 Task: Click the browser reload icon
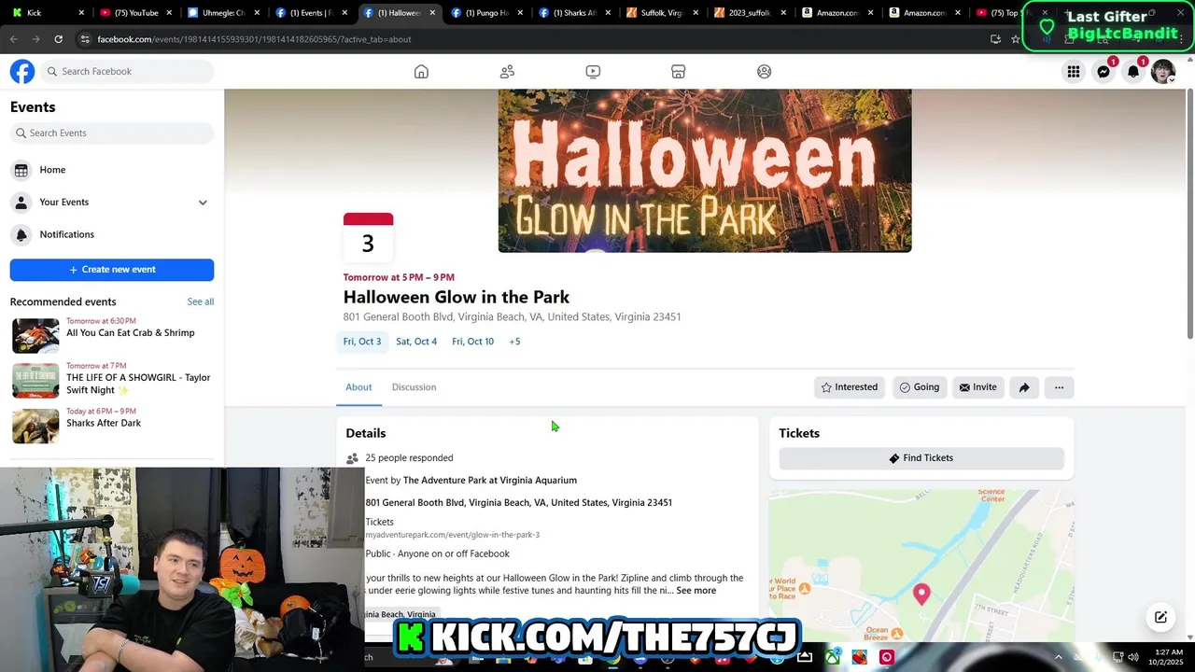(x=58, y=39)
